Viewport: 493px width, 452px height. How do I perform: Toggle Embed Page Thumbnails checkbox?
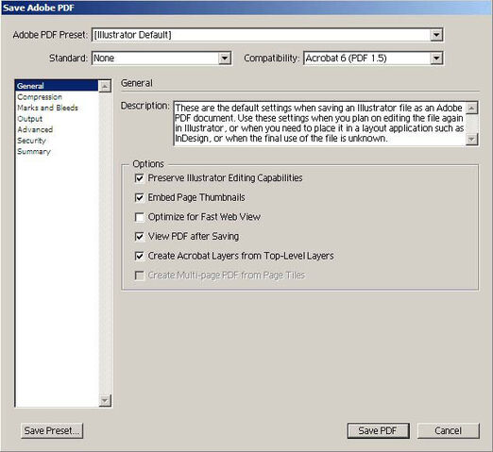click(x=139, y=197)
